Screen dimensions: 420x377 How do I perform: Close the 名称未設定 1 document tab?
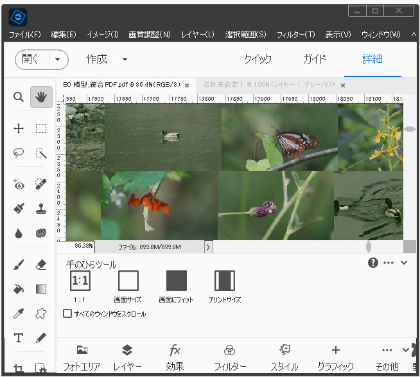343,85
